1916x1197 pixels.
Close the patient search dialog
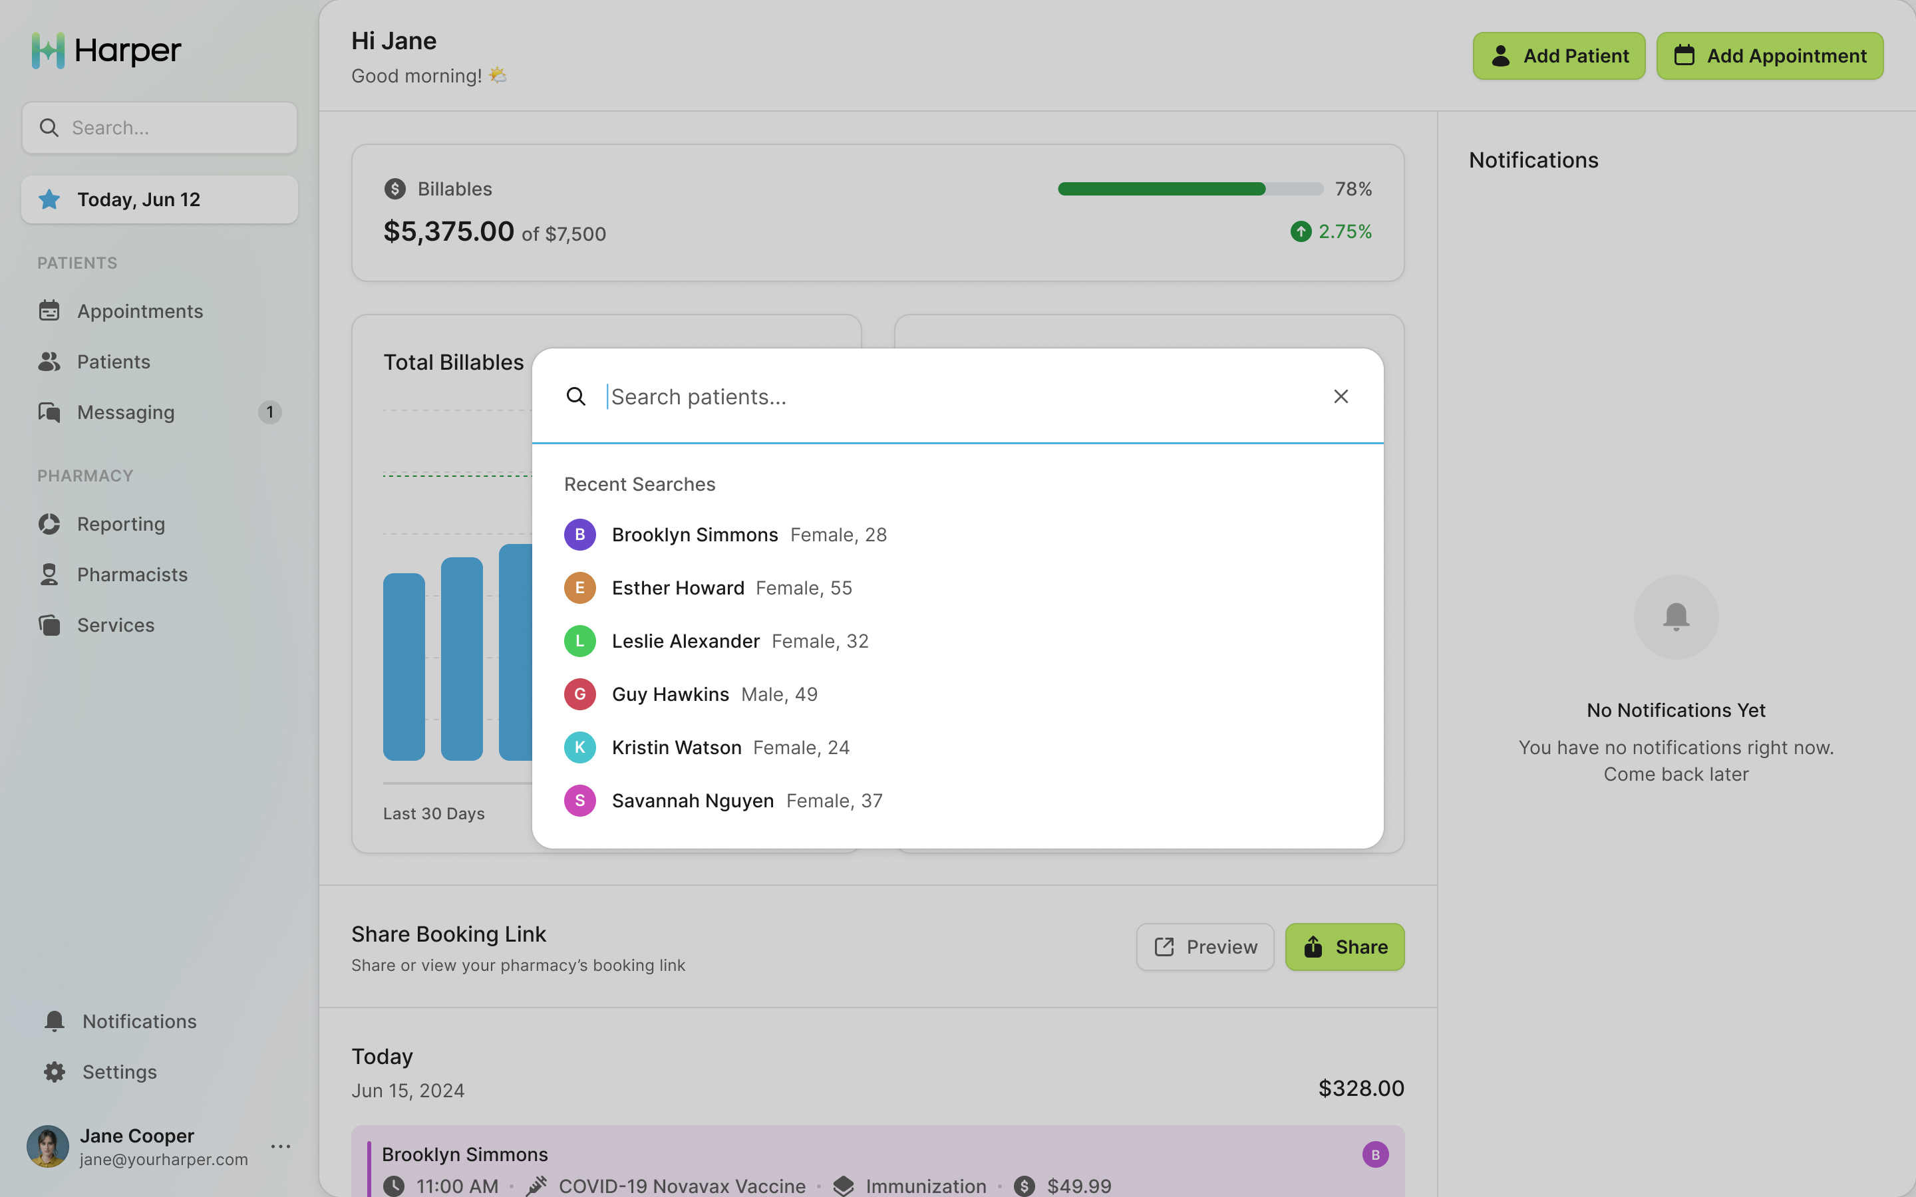[1341, 396]
